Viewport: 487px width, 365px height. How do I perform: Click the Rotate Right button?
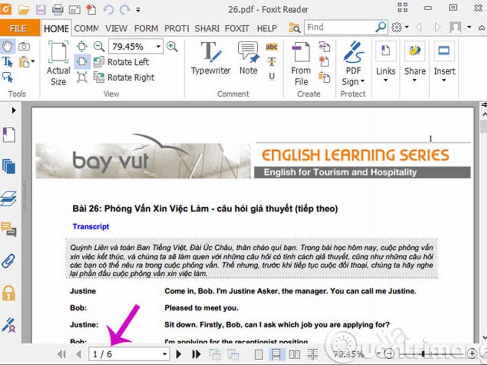coord(125,77)
